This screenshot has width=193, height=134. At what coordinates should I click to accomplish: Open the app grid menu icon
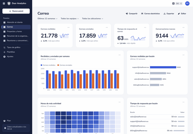(4, 3)
